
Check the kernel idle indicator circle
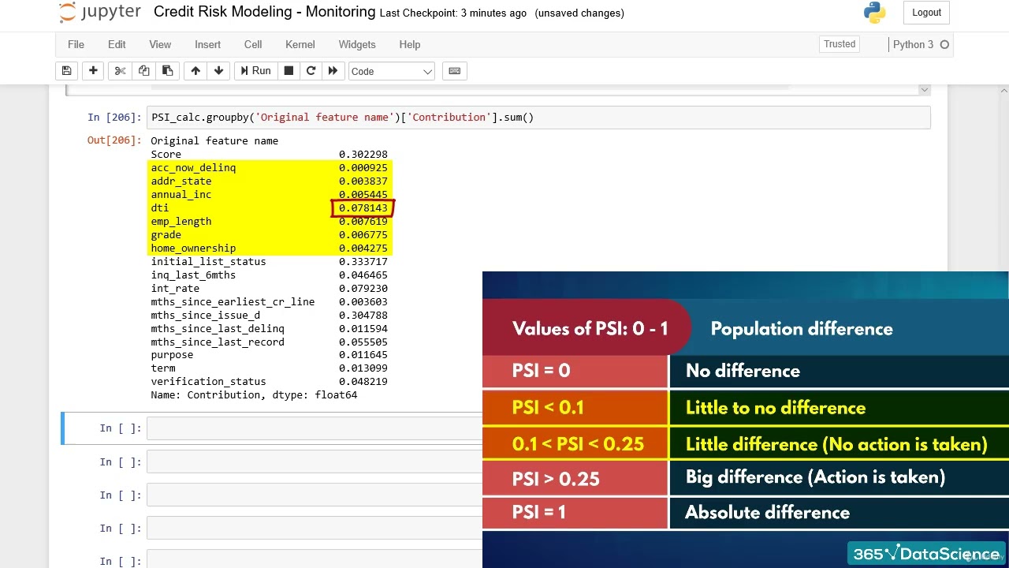tap(944, 44)
